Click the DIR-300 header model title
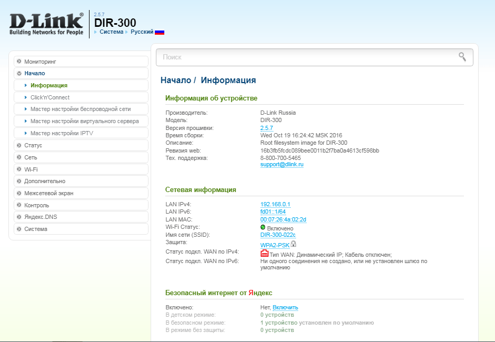Image resolution: width=495 pixels, height=342 pixels. coord(115,23)
